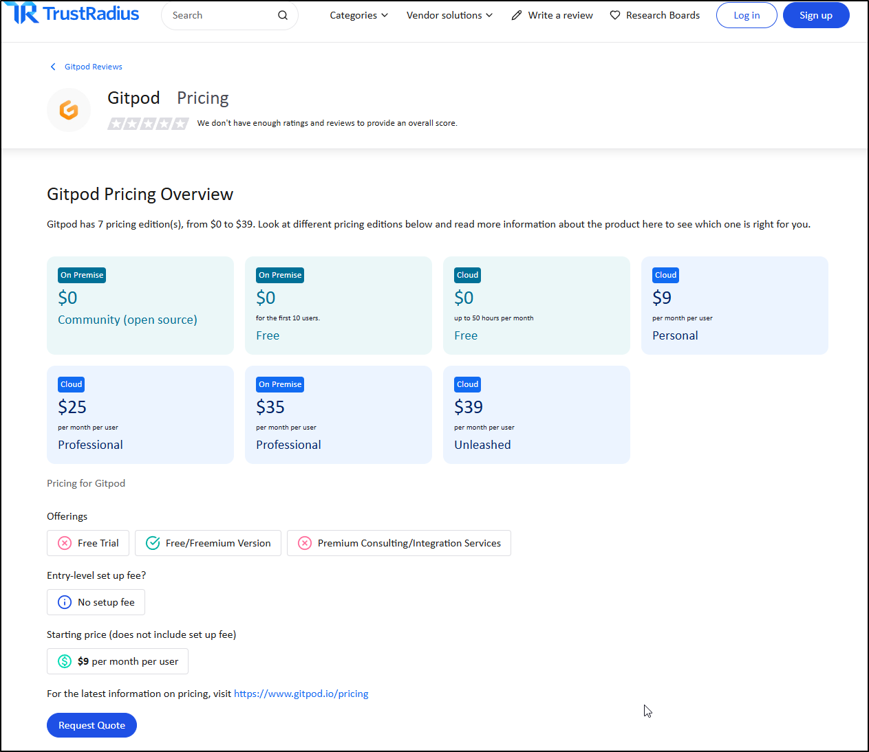Click the Log in button
The width and height of the screenshot is (869, 752).
click(x=747, y=15)
